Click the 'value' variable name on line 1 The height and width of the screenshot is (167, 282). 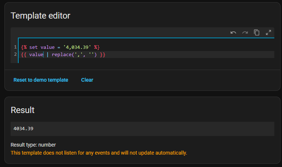48,47
